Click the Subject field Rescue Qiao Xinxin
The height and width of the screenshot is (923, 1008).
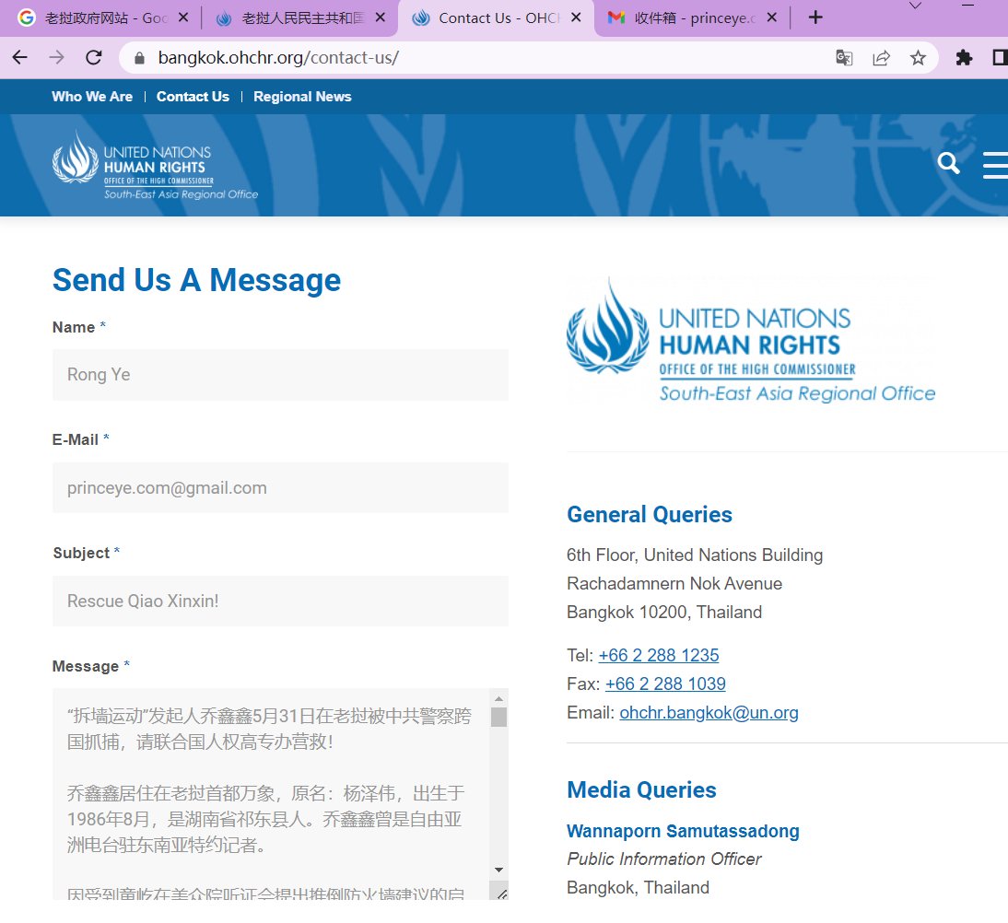280,601
